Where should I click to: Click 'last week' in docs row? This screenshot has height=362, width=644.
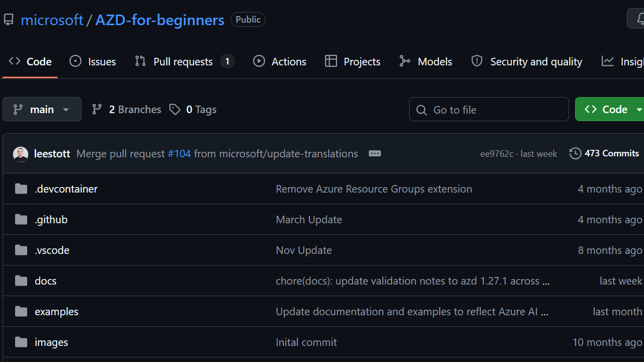pyautogui.click(x=621, y=281)
